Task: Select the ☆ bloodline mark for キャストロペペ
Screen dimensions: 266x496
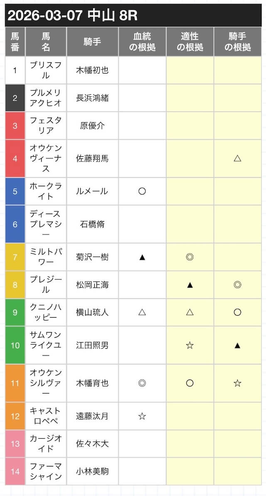Action: click(x=142, y=416)
